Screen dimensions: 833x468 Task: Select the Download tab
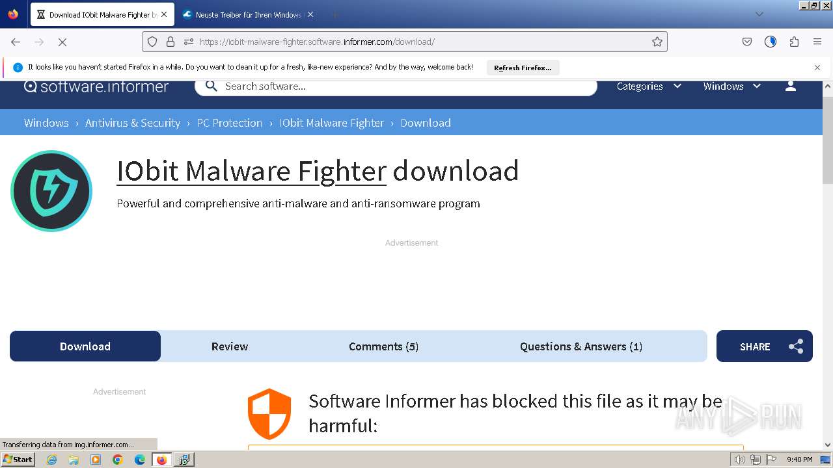[x=85, y=346]
